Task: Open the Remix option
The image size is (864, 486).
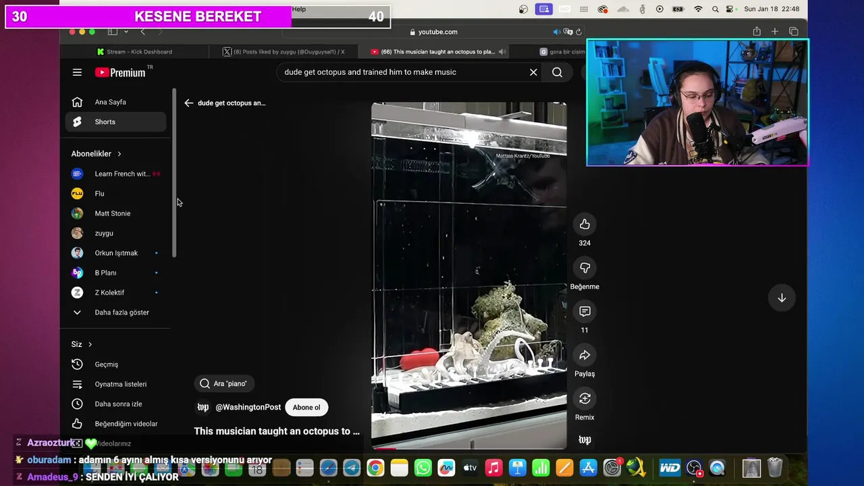Action: pos(585,398)
